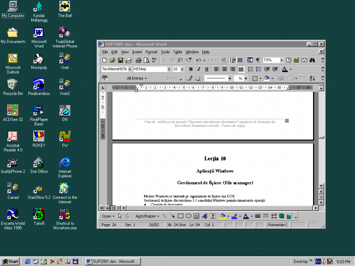
Task: Open the Tools menu
Action: point(165,52)
